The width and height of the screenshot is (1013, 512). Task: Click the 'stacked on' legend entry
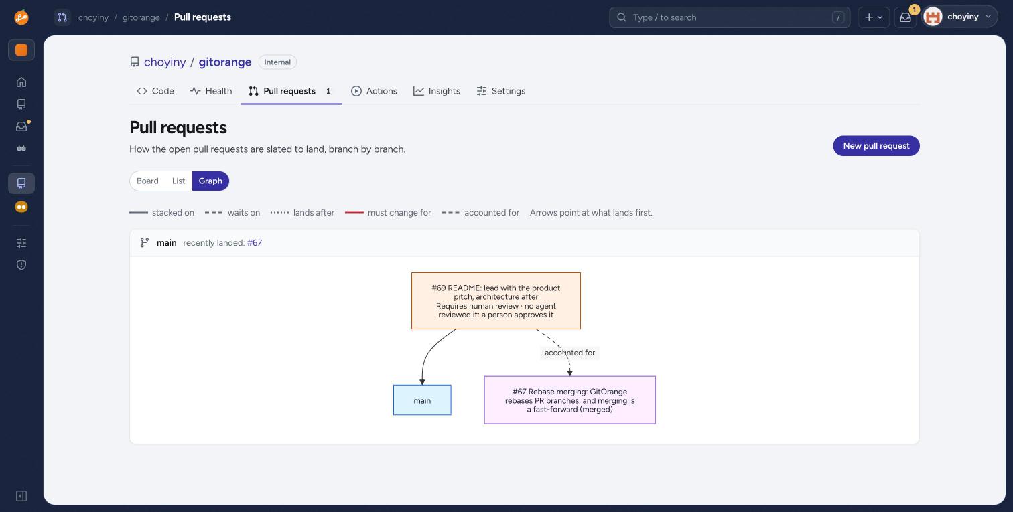point(161,213)
